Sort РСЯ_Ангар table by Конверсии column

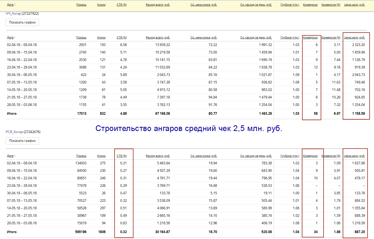coord(310,156)
